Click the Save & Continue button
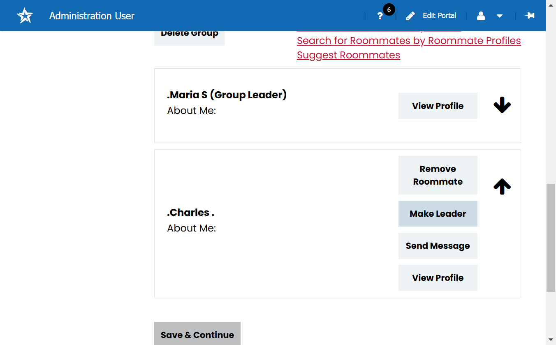Screen dimensions: 556x345 click(197, 333)
